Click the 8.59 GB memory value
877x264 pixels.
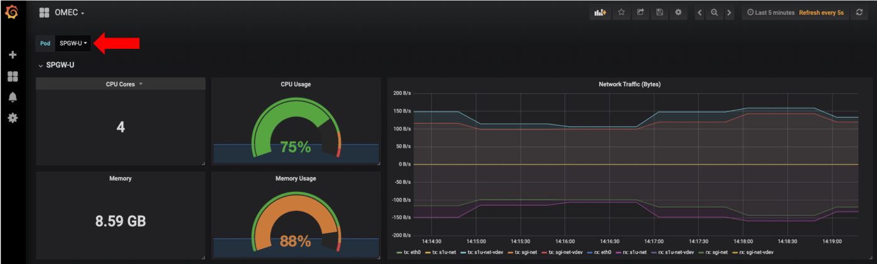tap(121, 221)
